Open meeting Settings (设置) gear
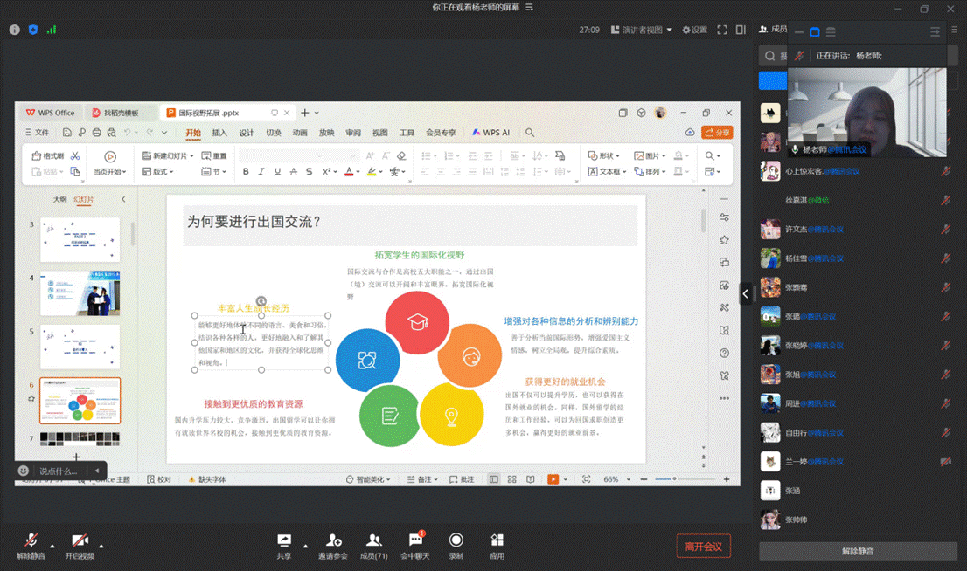The height and width of the screenshot is (571, 967). point(694,30)
